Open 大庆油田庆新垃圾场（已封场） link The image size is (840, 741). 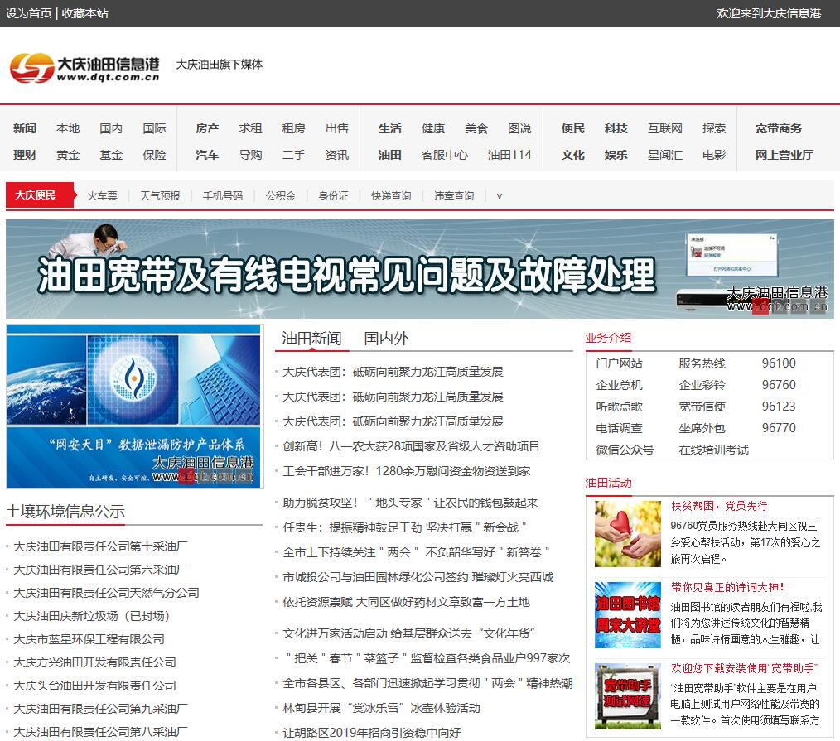pyautogui.click(x=92, y=616)
